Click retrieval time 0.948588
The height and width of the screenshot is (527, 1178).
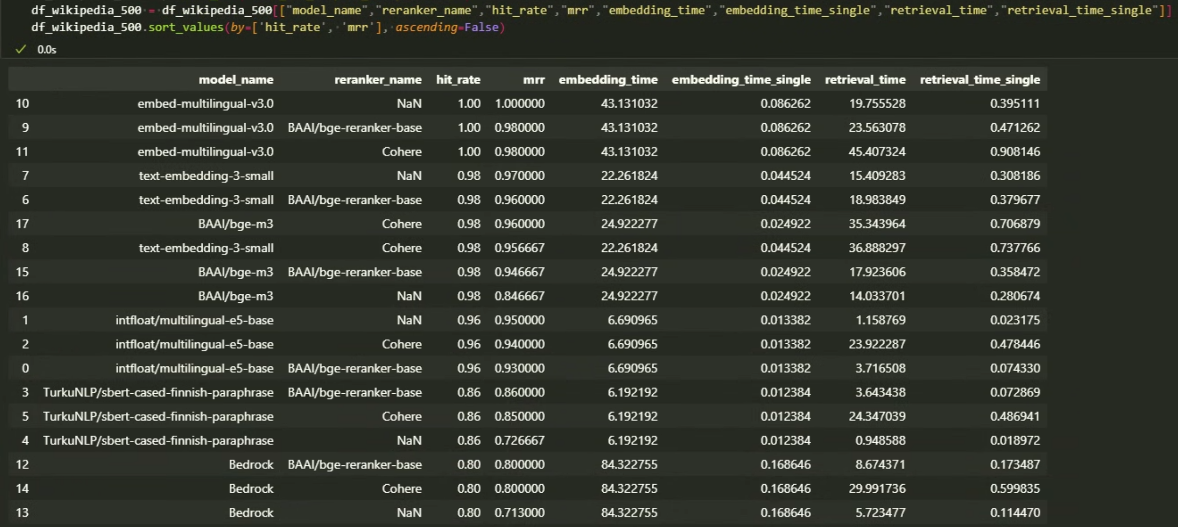click(880, 441)
